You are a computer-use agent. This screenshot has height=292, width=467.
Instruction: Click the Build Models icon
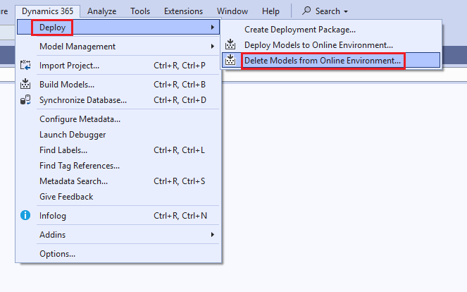[x=26, y=85]
